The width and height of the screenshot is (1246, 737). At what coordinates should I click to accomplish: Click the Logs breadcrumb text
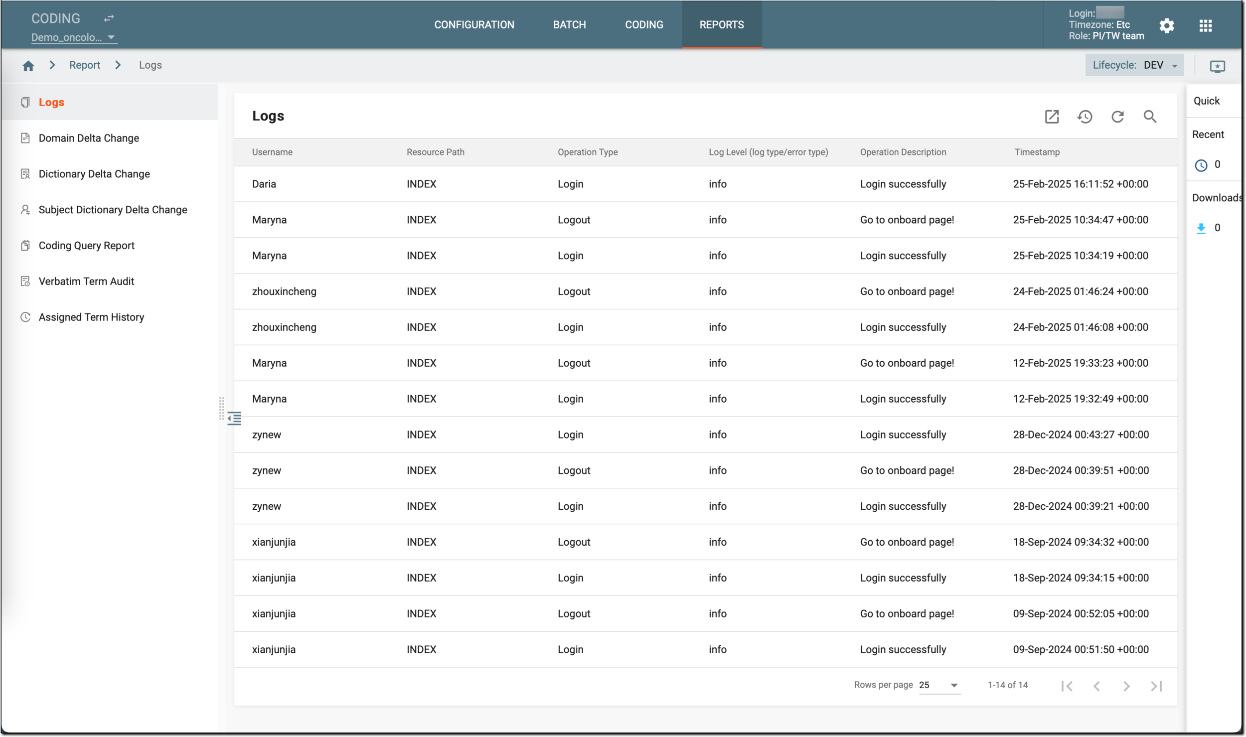(x=150, y=65)
